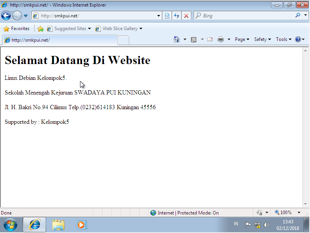Viewport: 310px width, 233px height.
Task: Open the Home page icon
Action: 177,39
